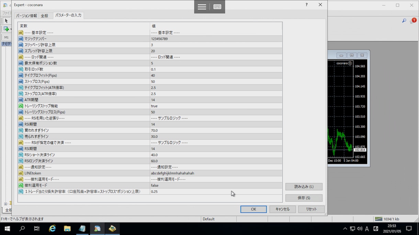Click the type icon beside LINEtoken
The width and height of the screenshot is (419, 235).
(x=21, y=173)
